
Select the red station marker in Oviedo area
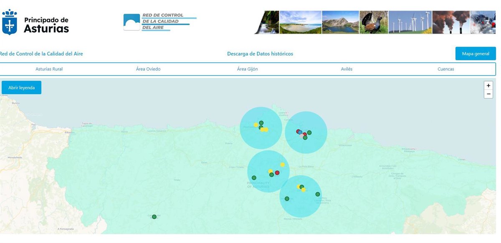click(x=277, y=173)
